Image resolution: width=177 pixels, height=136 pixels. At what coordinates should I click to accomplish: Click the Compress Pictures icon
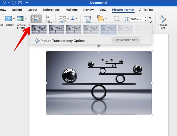point(48,17)
